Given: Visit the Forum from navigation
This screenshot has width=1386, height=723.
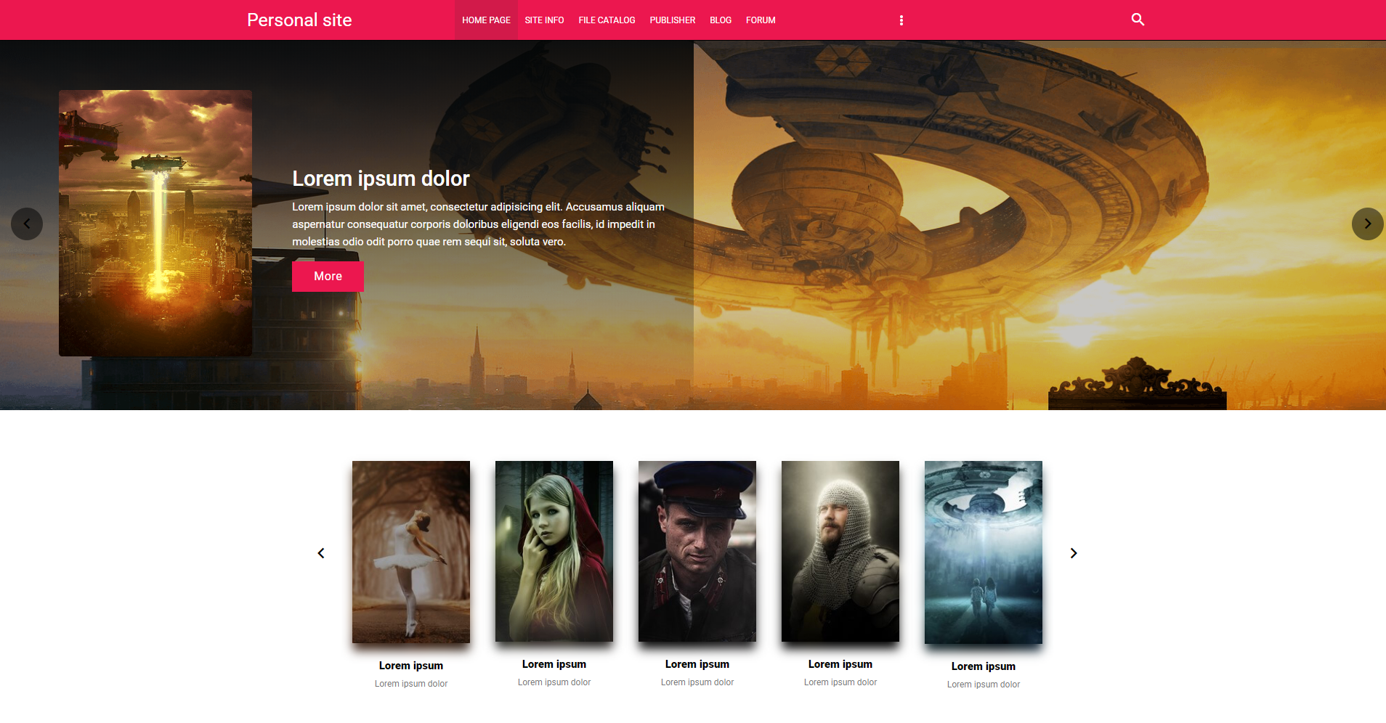Looking at the screenshot, I should pyautogui.click(x=761, y=20).
